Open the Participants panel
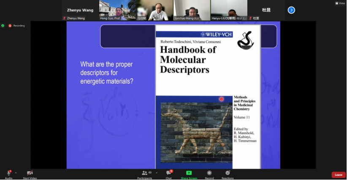Screen dimensions: 347x180 pyautogui.click(x=144, y=173)
